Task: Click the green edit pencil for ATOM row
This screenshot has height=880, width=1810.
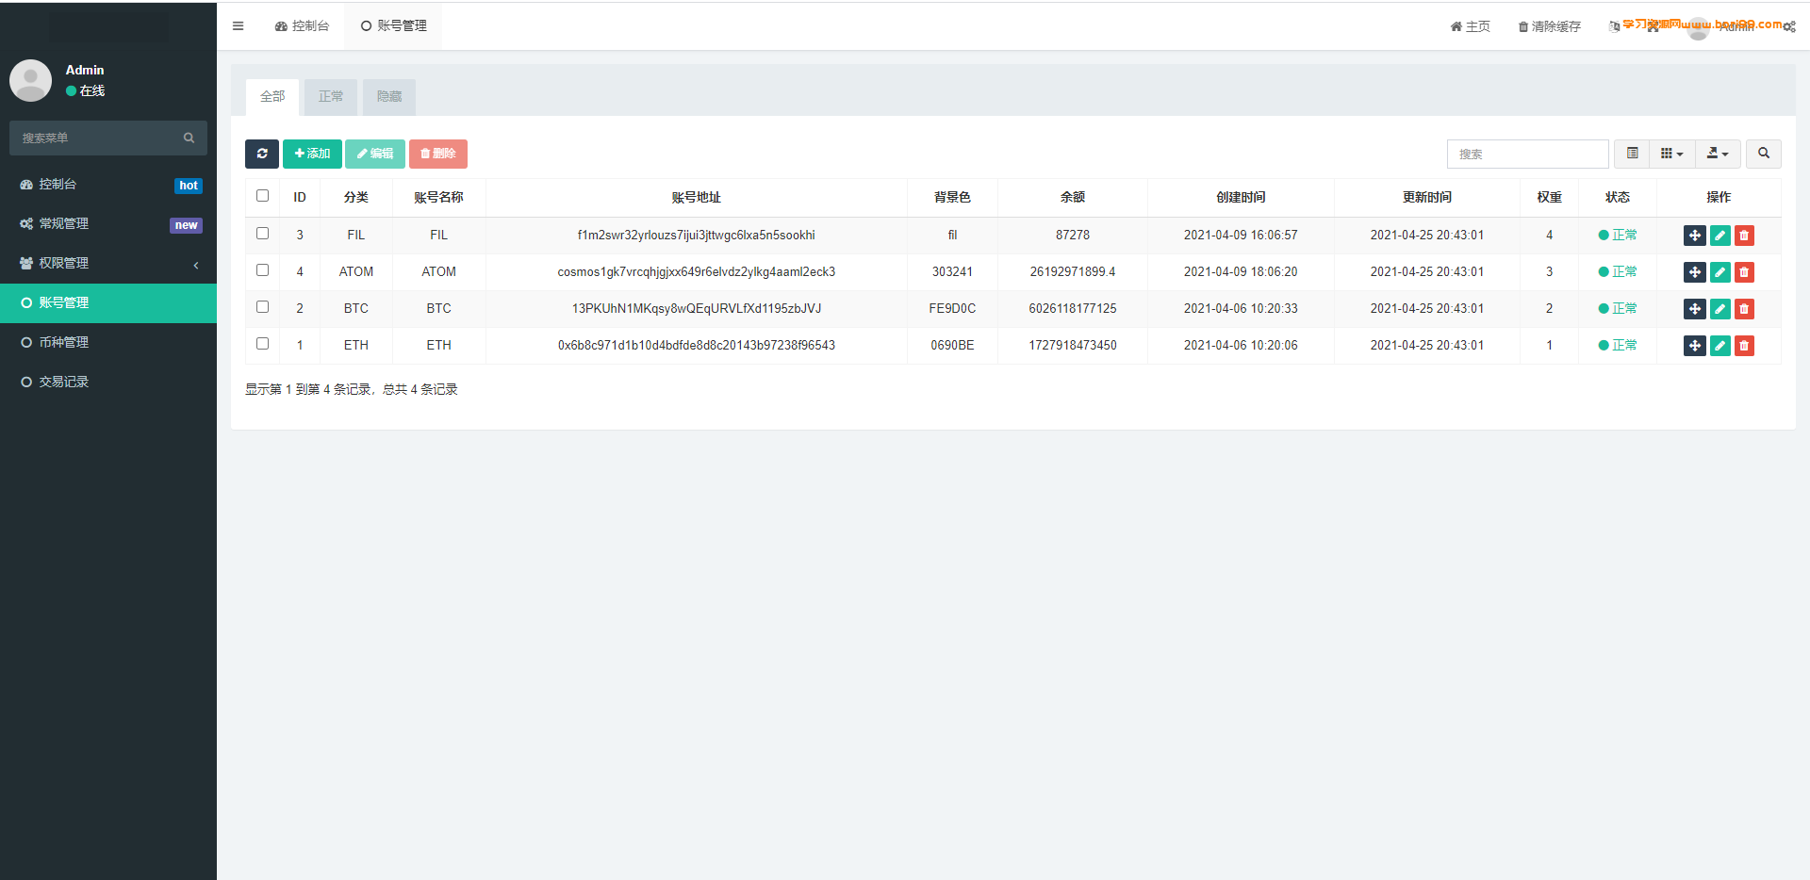Action: pos(1719,272)
